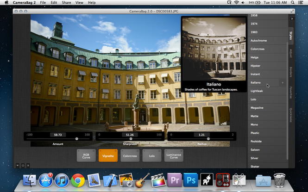Click the Sharpness value field 51.26

click(130, 135)
